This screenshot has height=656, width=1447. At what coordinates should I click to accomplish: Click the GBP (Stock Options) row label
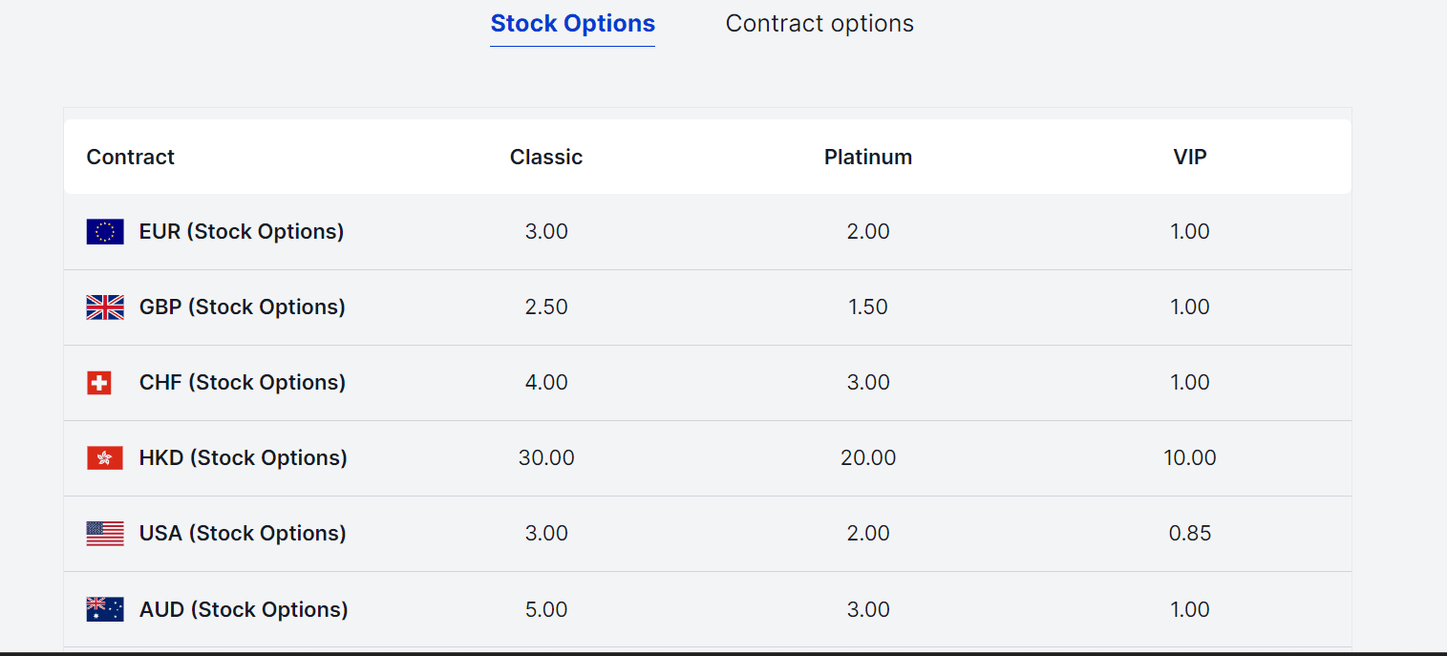[x=243, y=307]
